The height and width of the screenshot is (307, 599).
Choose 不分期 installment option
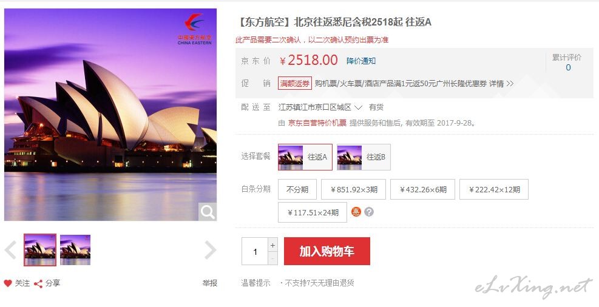tap(297, 189)
